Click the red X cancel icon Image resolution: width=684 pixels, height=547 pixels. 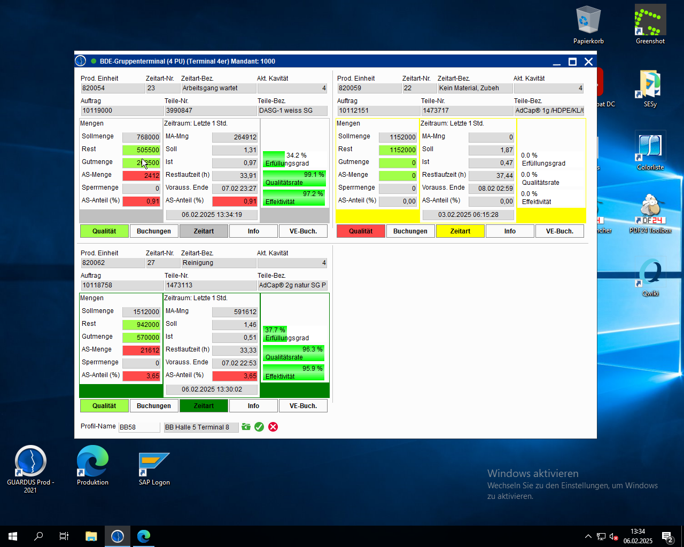273,427
